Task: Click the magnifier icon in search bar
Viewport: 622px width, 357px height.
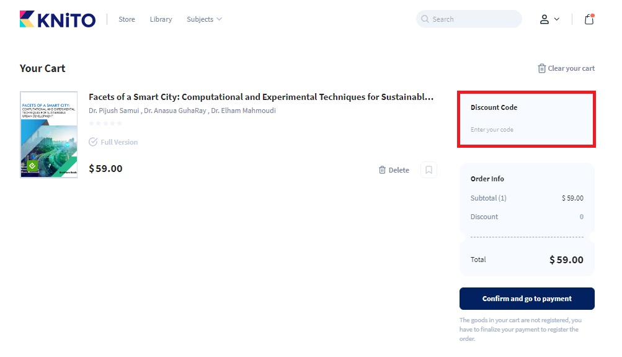Action: (x=425, y=19)
